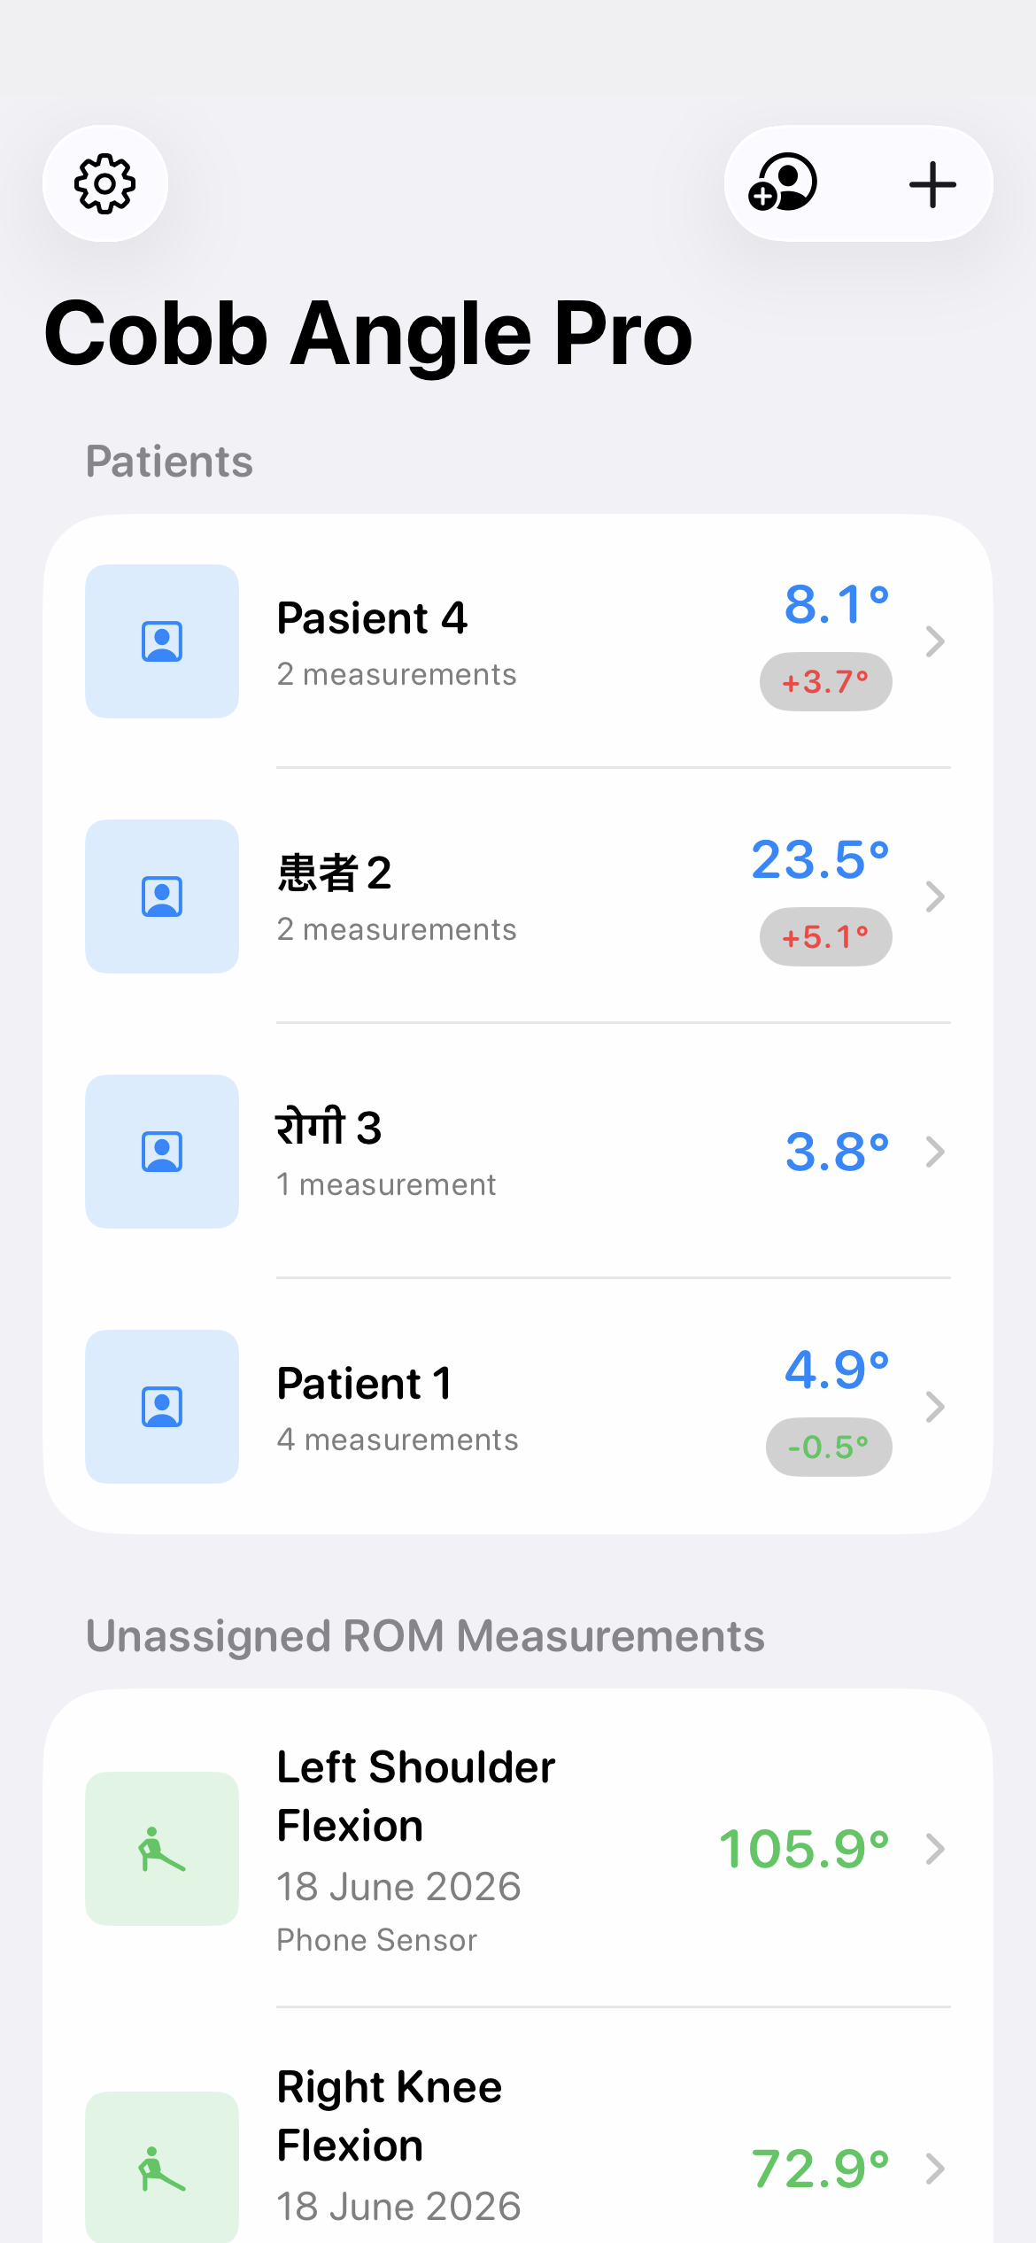1036x2243 pixels.
Task: Select रोगी 3 patient name
Action: (x=329, y=1128)
